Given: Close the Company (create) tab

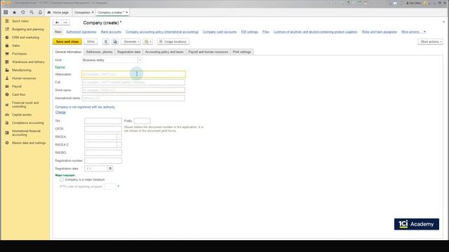Looking at the screenshot, I should click(x=127, y=13).
